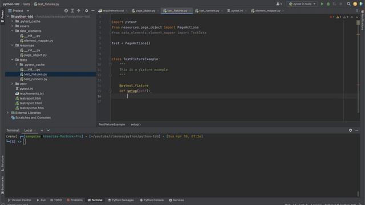Screen dimensions: 365x205
Task: Select pytest.ini in project tree
Action: (x=26, y=89)
